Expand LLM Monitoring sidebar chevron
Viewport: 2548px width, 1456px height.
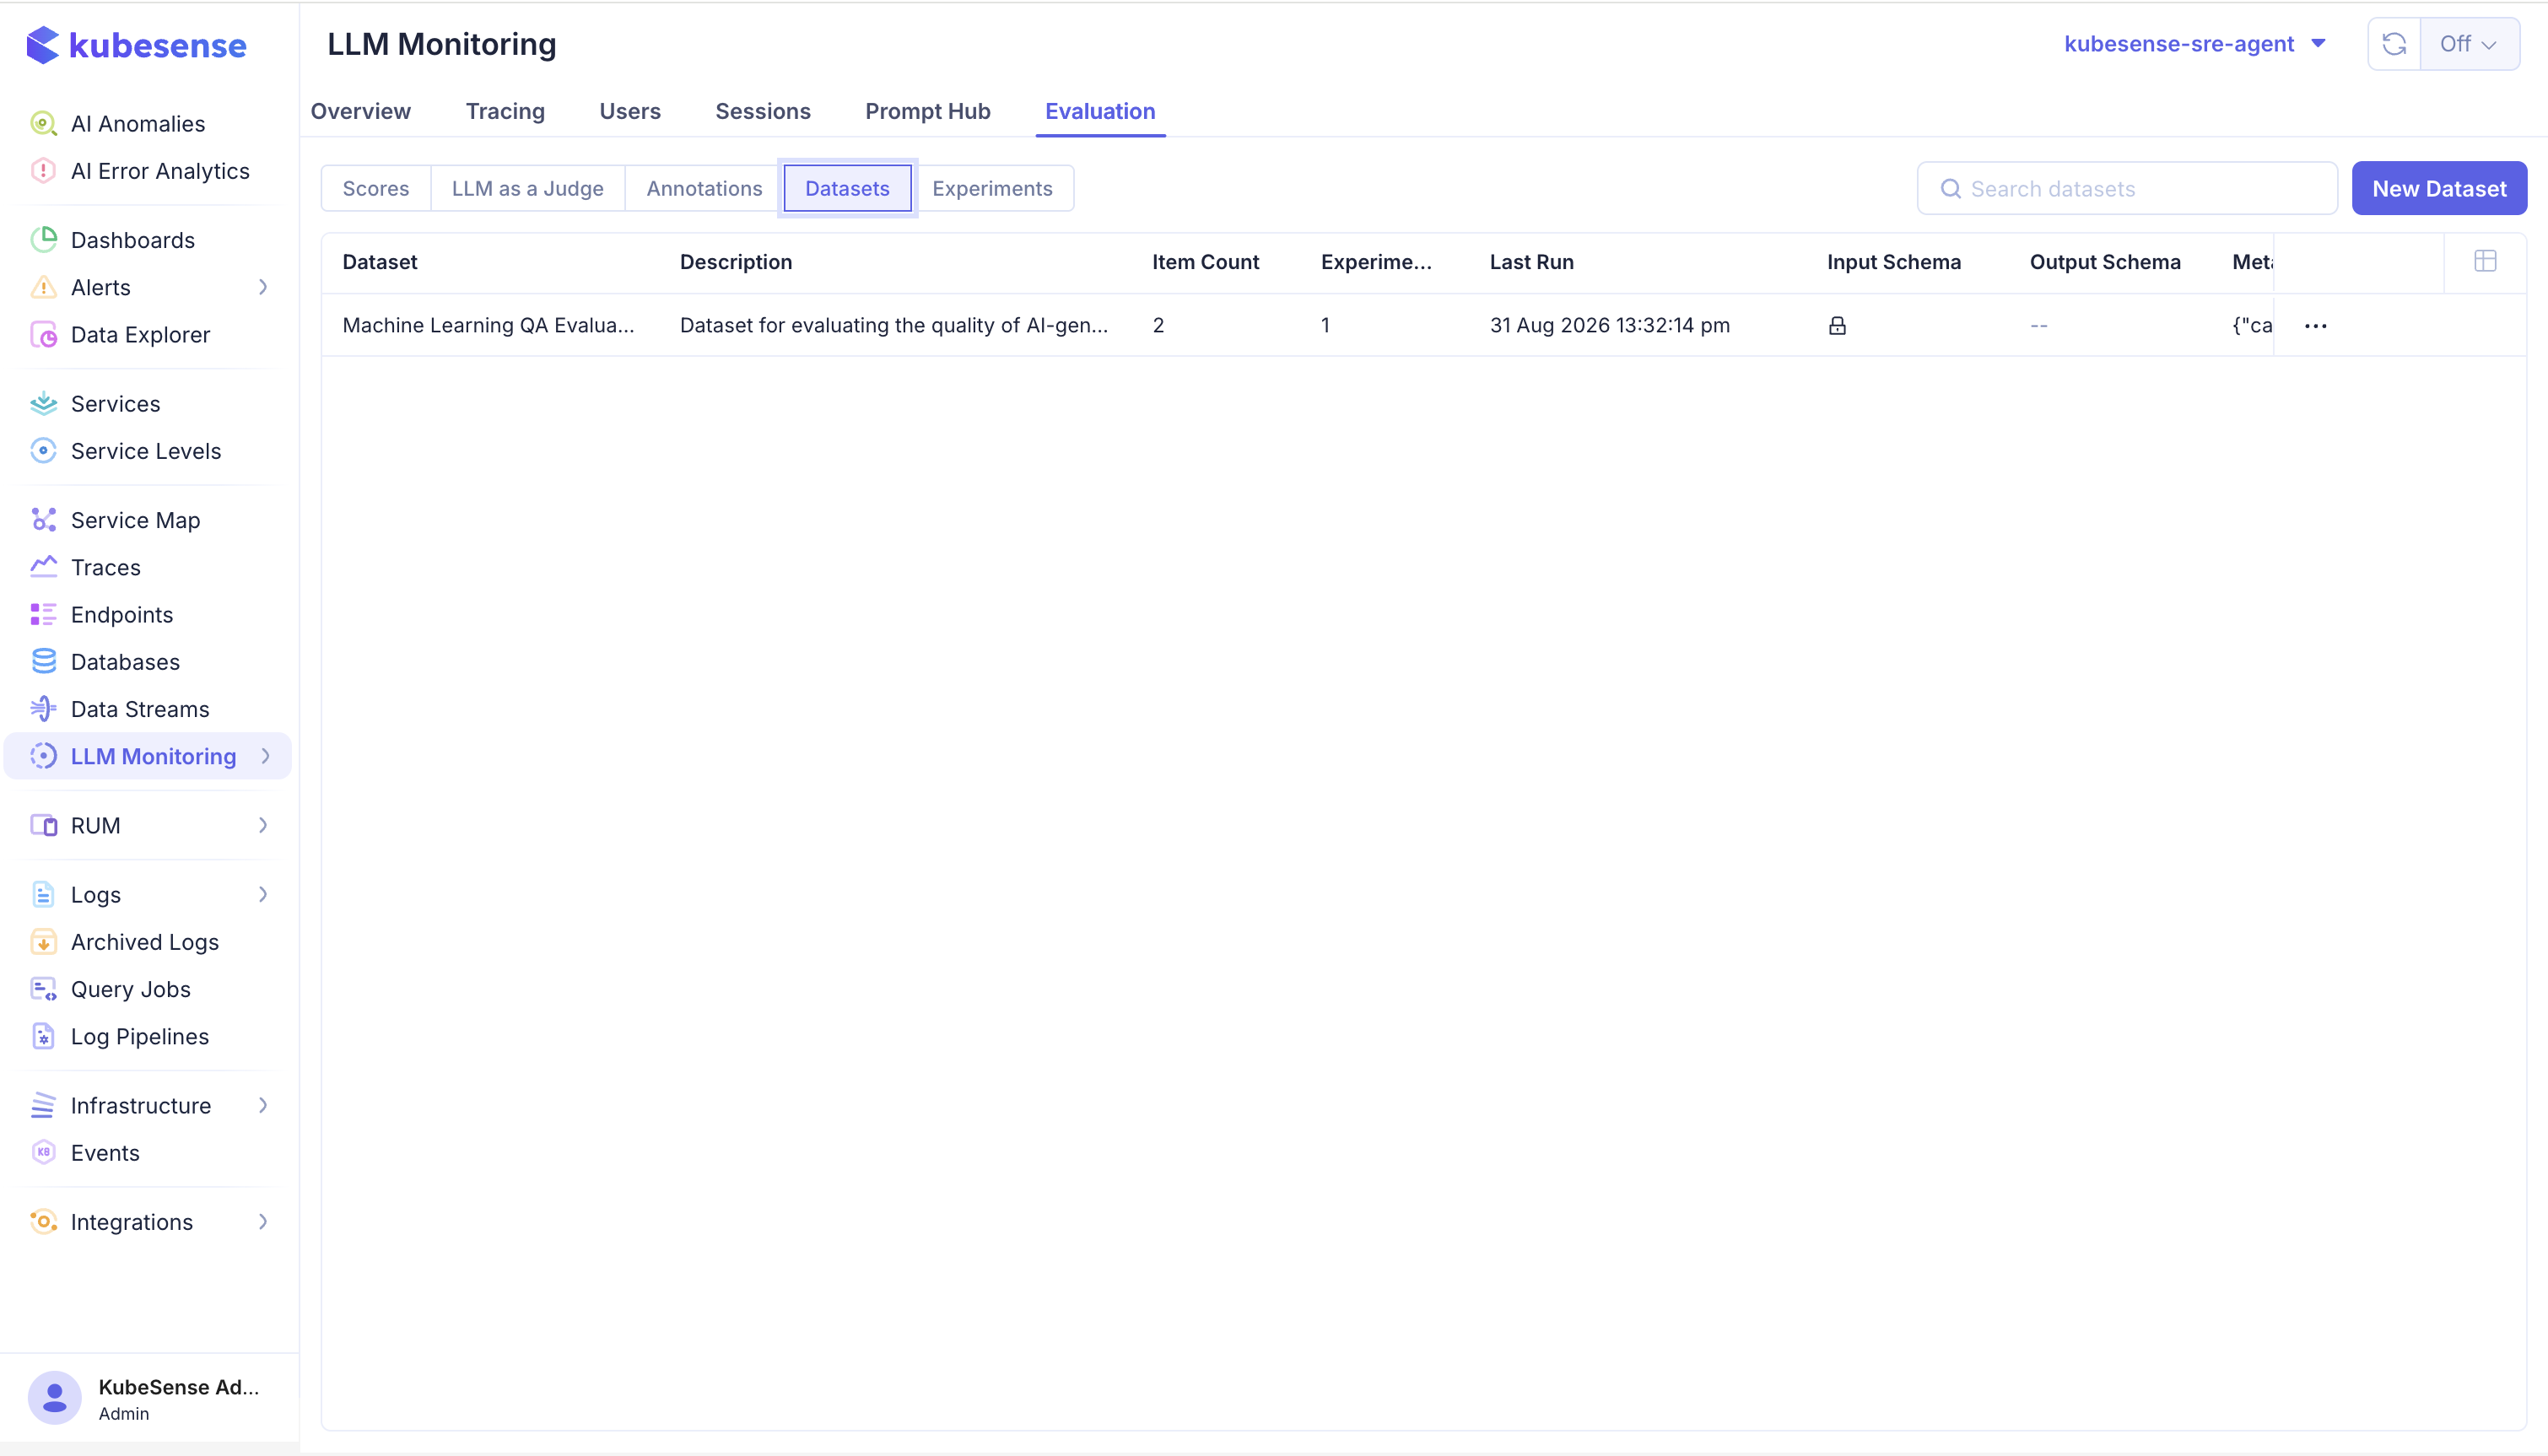click(x=265, y=757)
